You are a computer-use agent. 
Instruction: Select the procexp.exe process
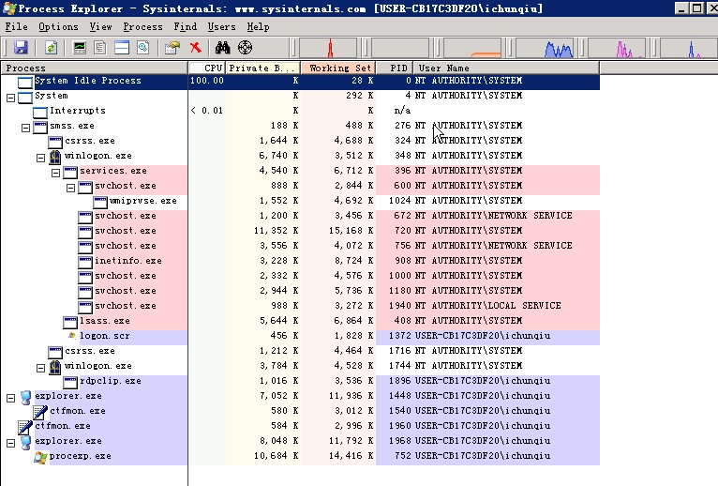pos(300,456)
